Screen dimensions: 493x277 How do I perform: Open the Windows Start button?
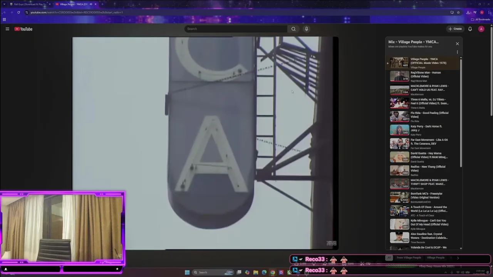(187, 272)
